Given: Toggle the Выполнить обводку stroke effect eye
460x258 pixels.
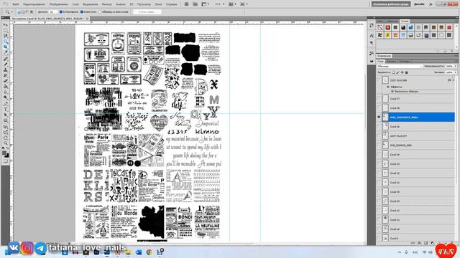Looking at the screenshot, I should coord(392,91).
